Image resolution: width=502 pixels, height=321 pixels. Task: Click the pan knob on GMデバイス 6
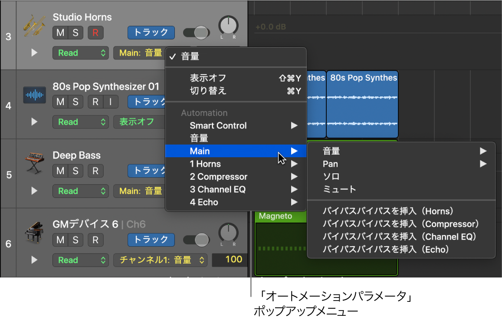228,233
